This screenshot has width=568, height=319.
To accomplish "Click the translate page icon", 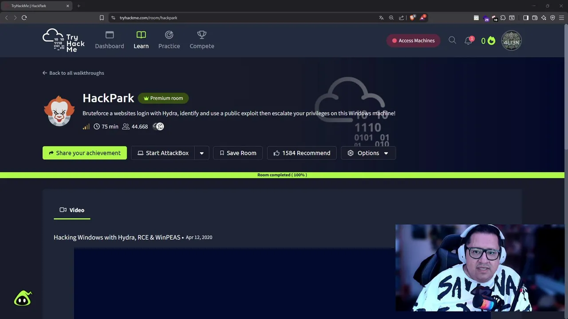I will [381, 18].
